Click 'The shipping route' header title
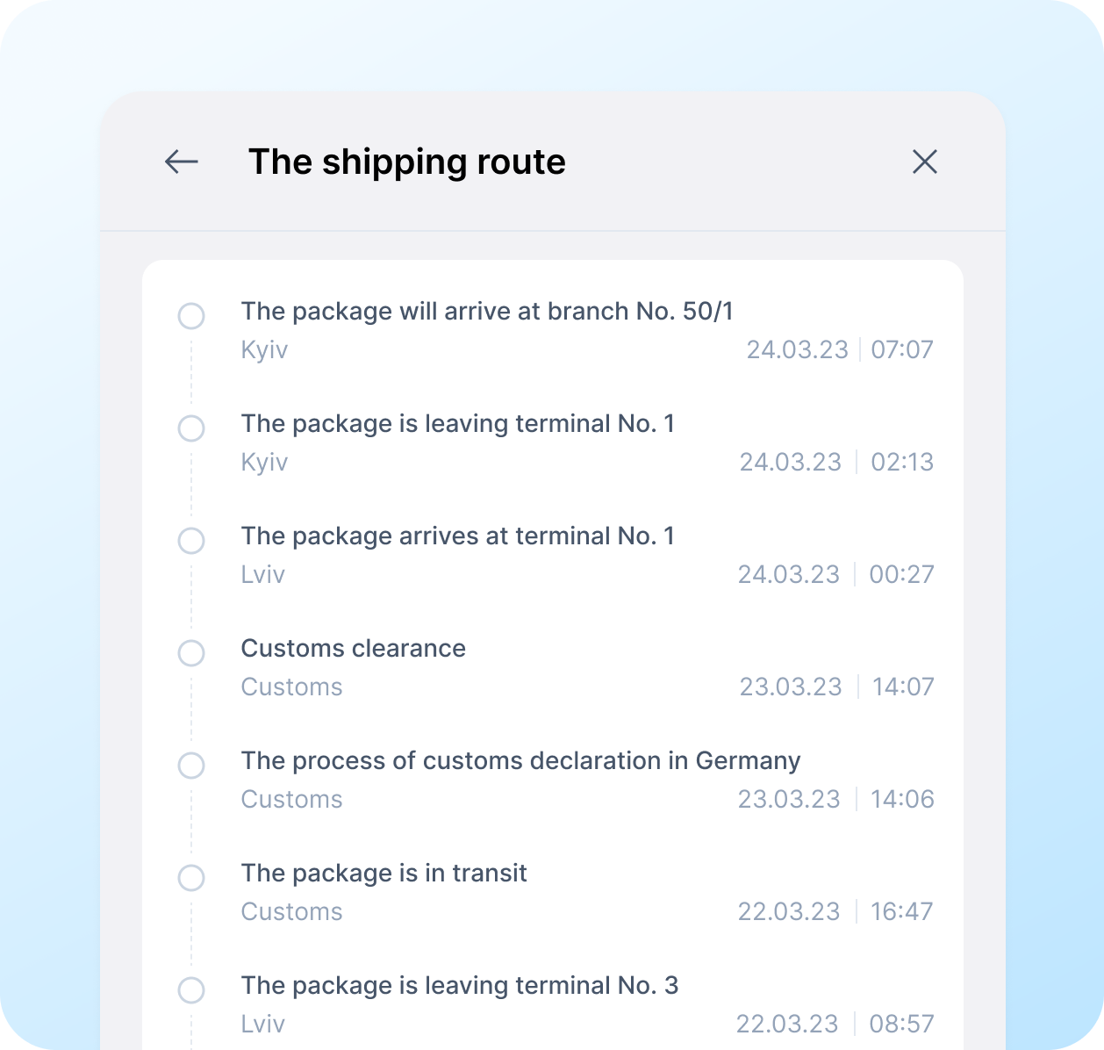 coord(407,162)
